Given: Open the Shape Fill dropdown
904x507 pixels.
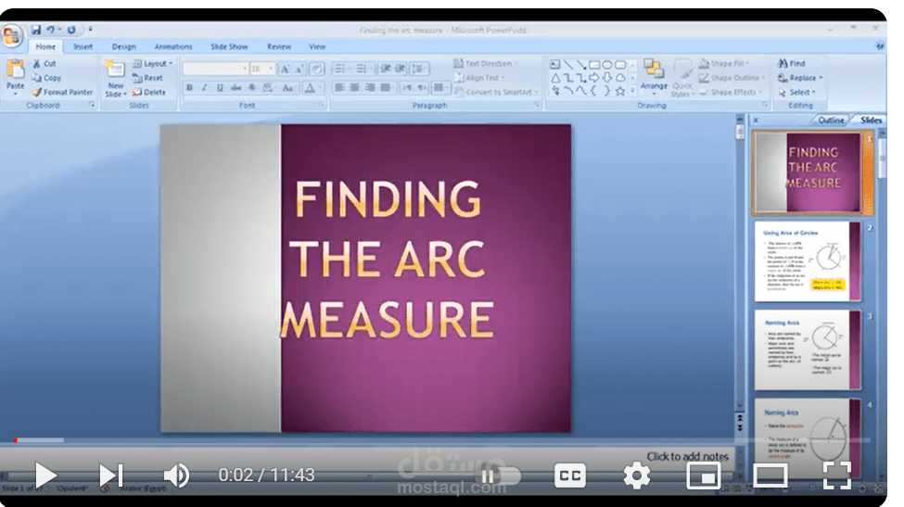Looking at the screenshot, I should [724, 63].
